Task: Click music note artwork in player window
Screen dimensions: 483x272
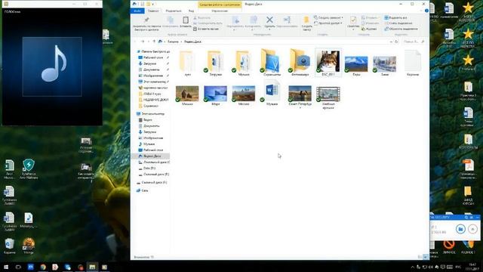Action: [x=52, y=66]
